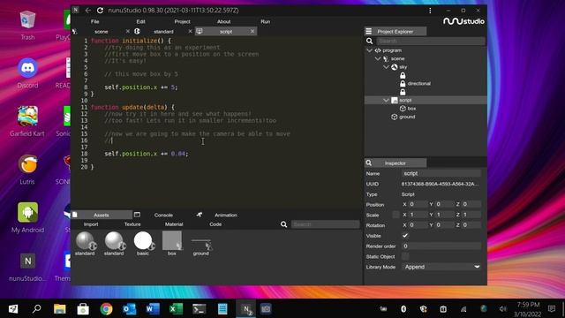This screenshot has height=318, width=565.
Task: Open the Library Mode Append dropdown
Action: coord(441,267)
